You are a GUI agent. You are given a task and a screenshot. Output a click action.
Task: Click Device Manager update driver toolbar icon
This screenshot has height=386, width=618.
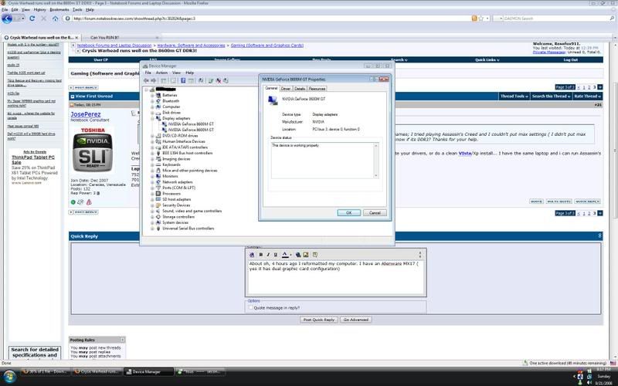[211, 80]
